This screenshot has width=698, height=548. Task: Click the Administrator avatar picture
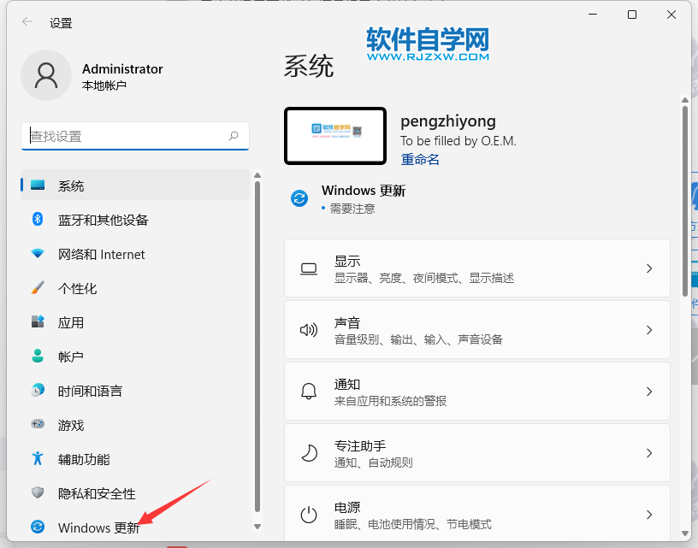pos(46,75)
